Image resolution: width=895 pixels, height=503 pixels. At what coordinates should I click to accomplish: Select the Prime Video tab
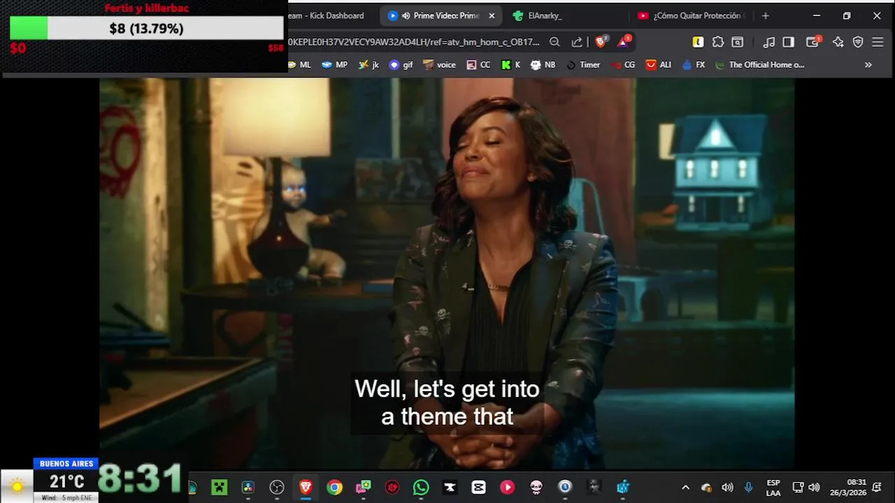(441, 15)
